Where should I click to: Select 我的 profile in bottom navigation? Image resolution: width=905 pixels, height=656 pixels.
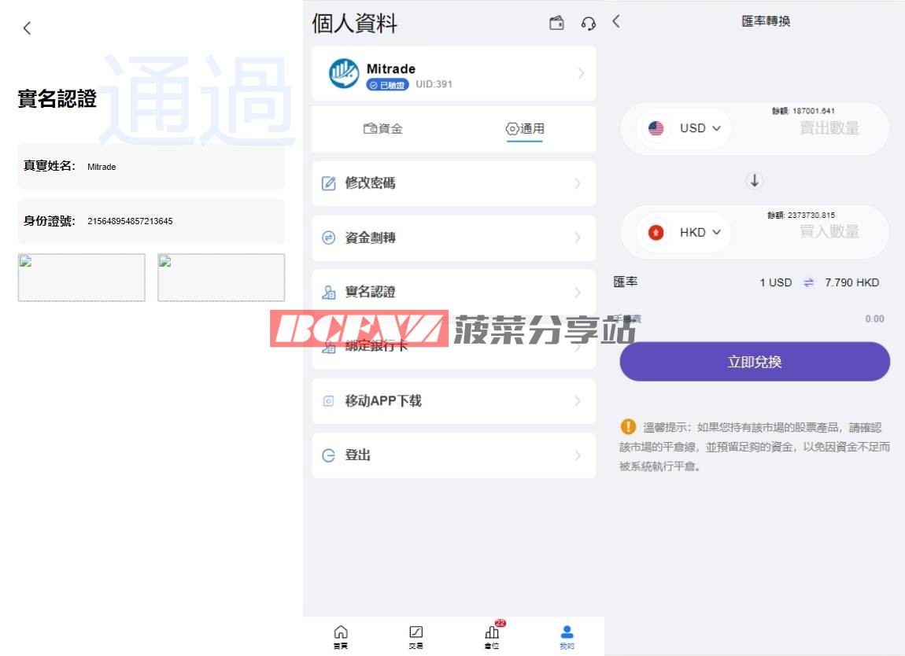[x=567, y=636]
